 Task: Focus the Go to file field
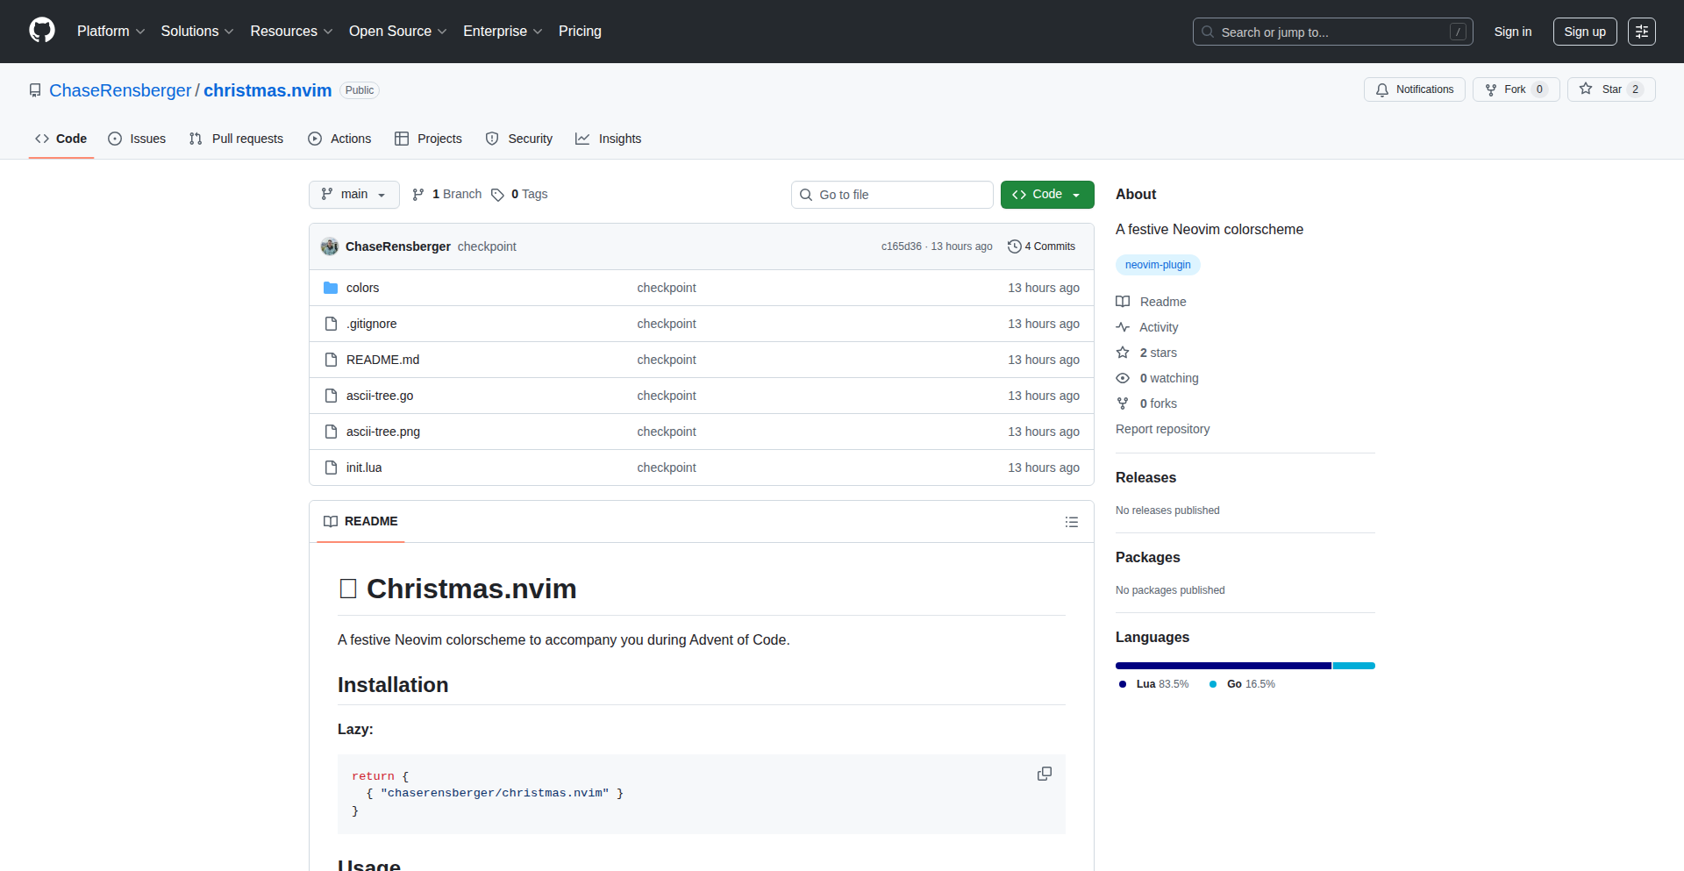[x=892, y=195]
